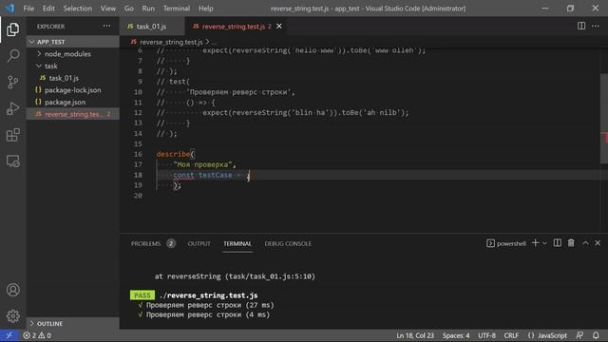Switch to the DEBUG CONSOLE tab

pyautogui.click(x=288, y=243)
